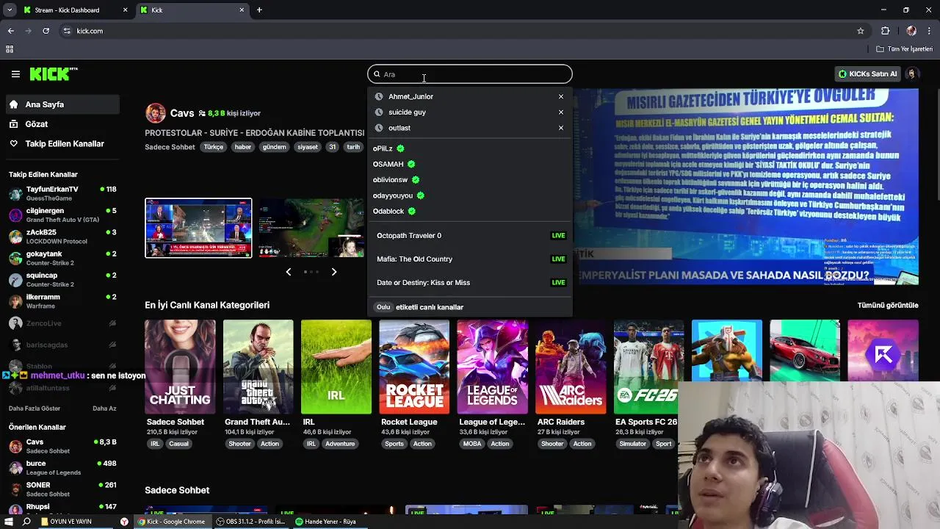Open a new Chrome tab
Viewport: 940px width, 529px height.
[259, 10]
